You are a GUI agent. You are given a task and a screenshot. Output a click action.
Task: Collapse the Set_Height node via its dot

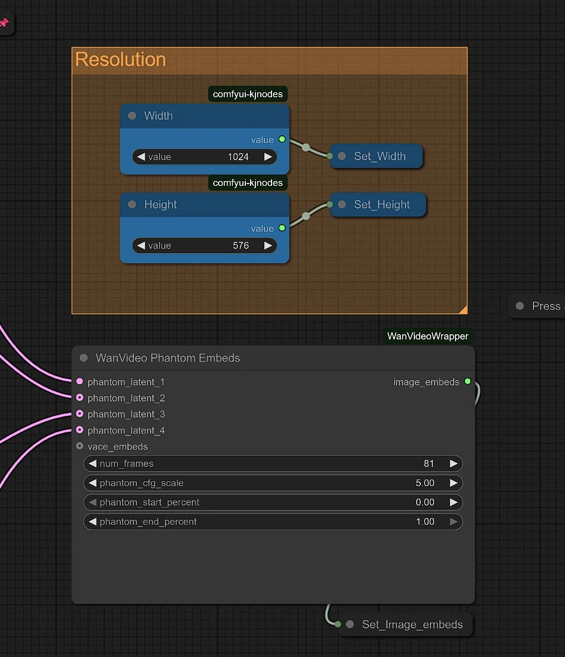pos(342,204)
